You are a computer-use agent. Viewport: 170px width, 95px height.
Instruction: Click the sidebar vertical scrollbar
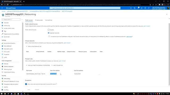pyautogui.click(x=23, y=46)
